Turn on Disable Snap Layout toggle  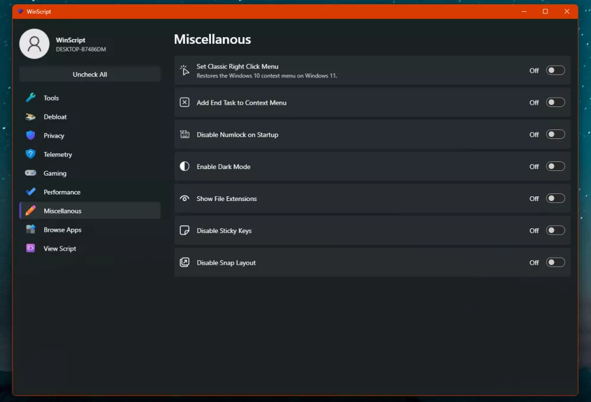(555, 262)
